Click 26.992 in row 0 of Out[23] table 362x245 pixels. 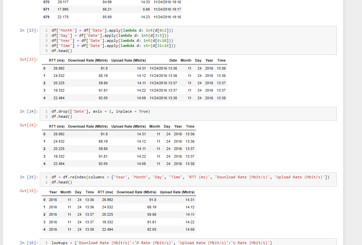coord(59,68)
